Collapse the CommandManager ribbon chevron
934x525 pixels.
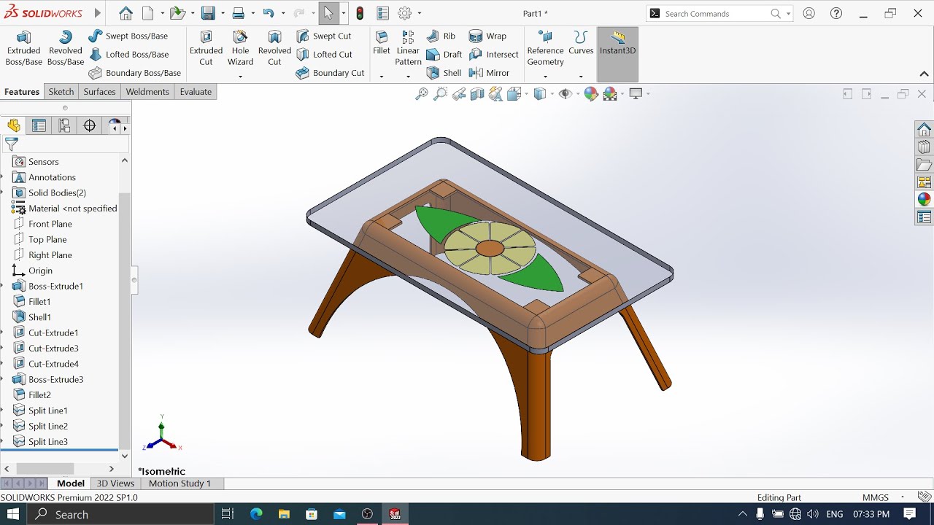[924, 74]
